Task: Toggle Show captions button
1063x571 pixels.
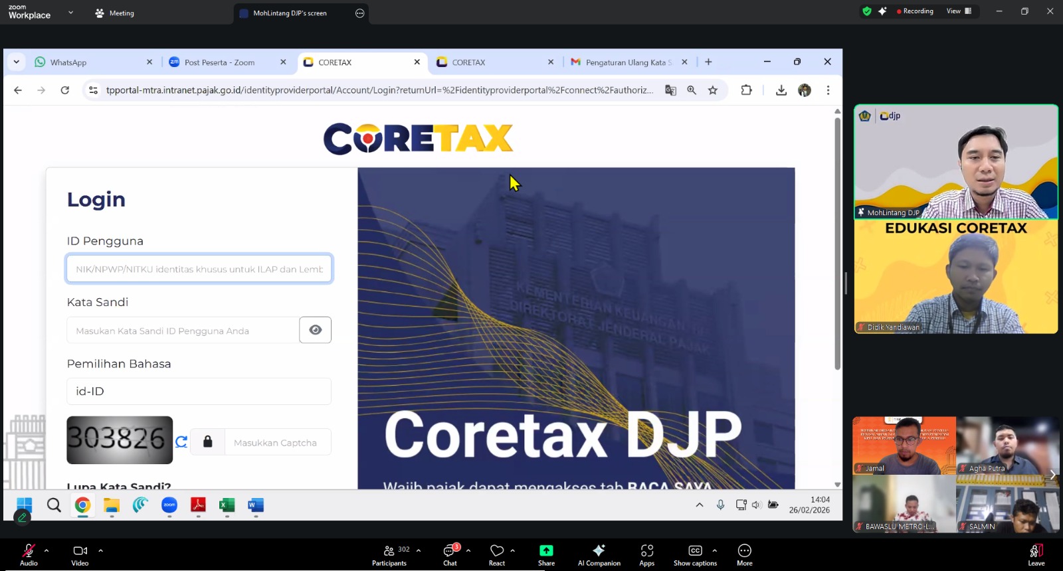Action: 695,554
